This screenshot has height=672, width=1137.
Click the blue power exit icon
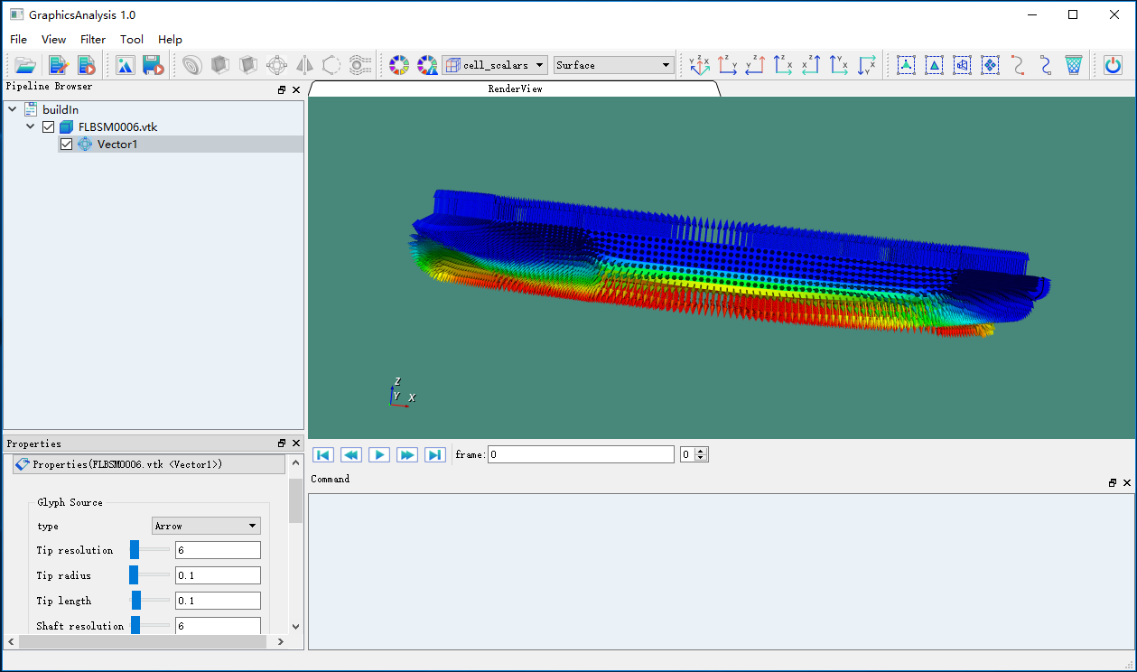(1113, 65)
